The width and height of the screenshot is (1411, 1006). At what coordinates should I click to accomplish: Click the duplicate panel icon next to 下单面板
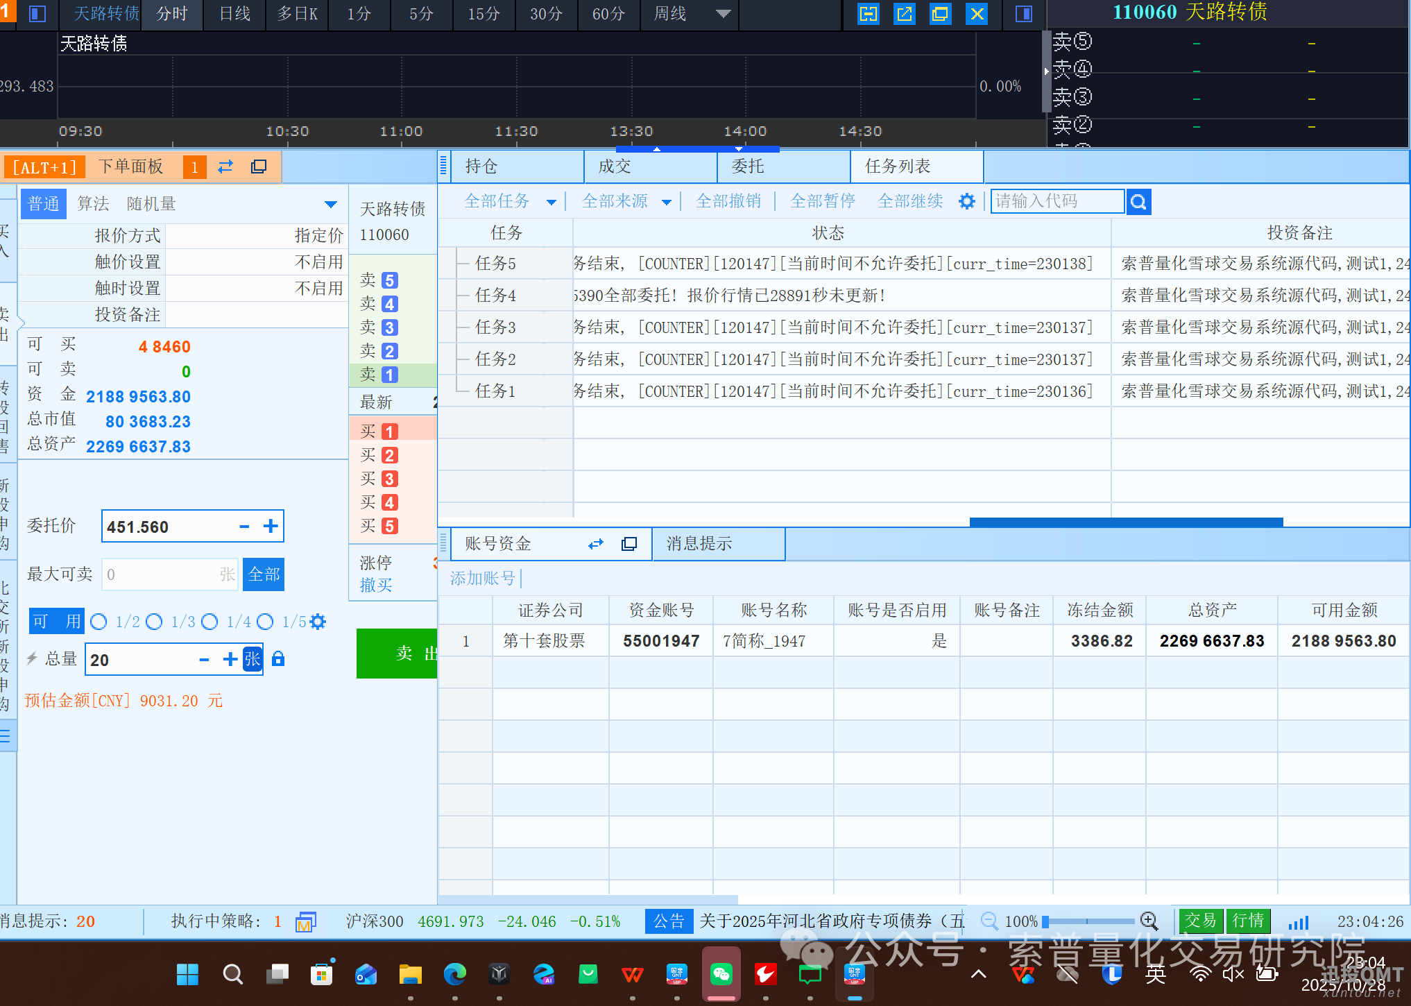pos(257,167)
